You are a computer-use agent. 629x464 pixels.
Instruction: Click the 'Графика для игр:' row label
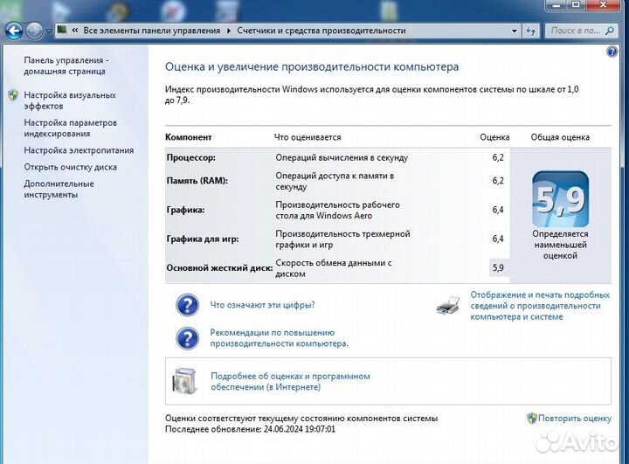click(203, 239)
